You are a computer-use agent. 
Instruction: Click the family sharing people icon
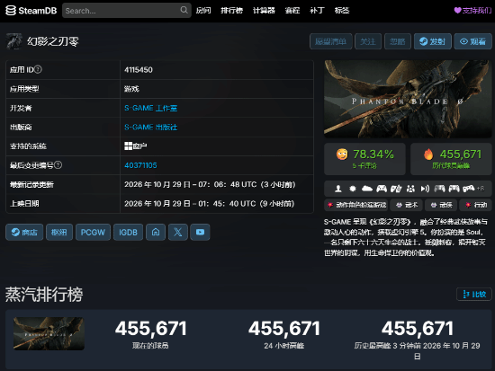410,189
